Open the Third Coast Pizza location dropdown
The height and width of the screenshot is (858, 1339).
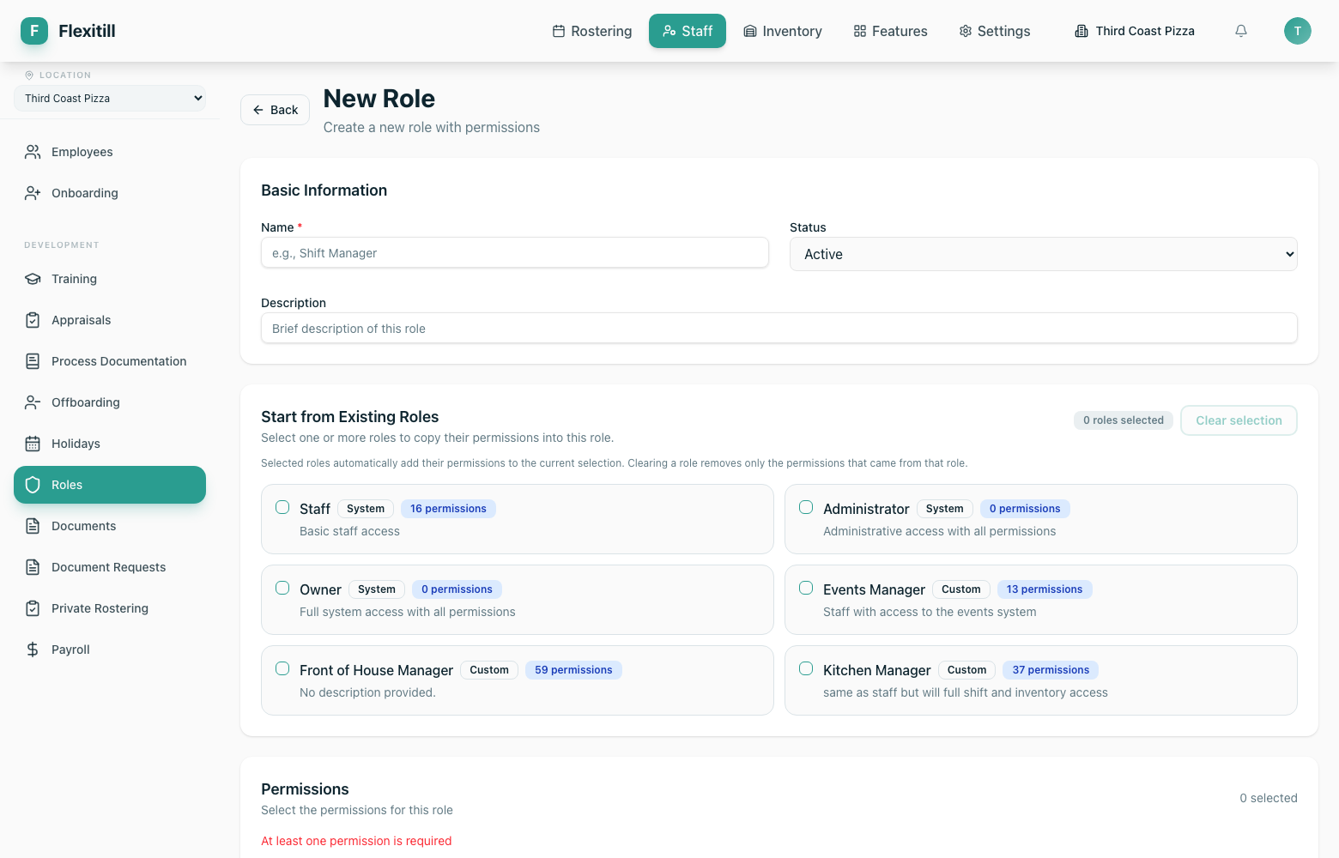pyautogui.click(x=110, y=99)
